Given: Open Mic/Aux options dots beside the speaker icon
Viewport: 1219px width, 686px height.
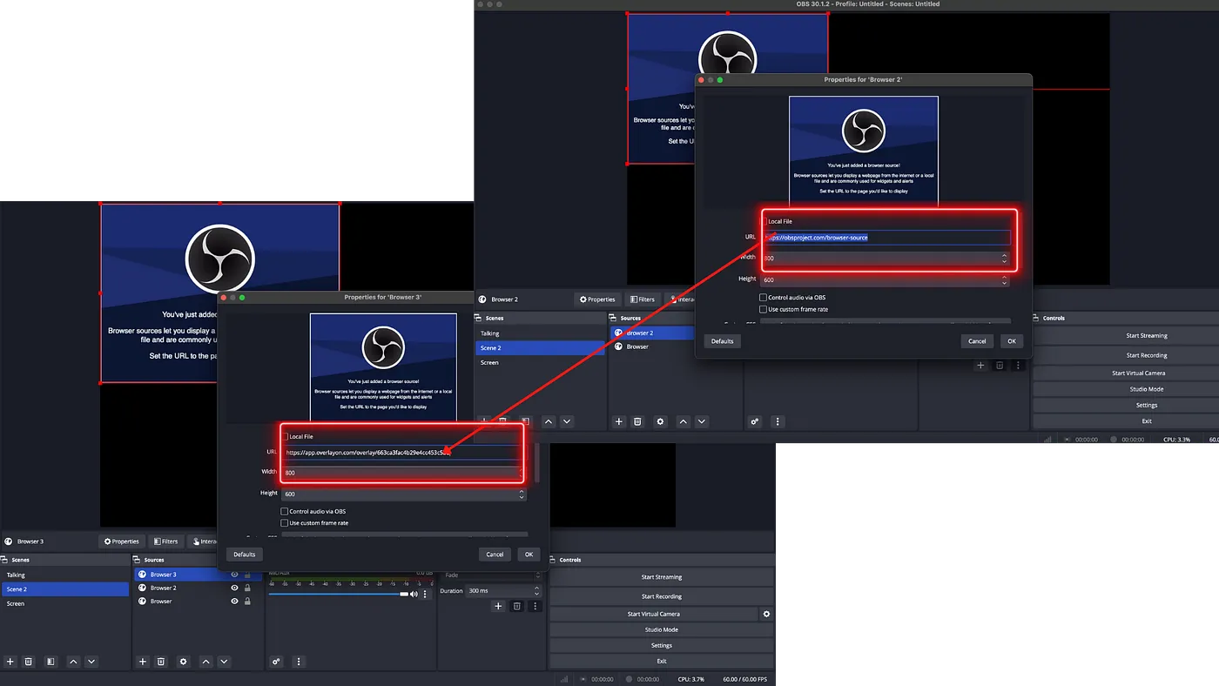Looking at the screenshot, I should click(x=425, y=594).
